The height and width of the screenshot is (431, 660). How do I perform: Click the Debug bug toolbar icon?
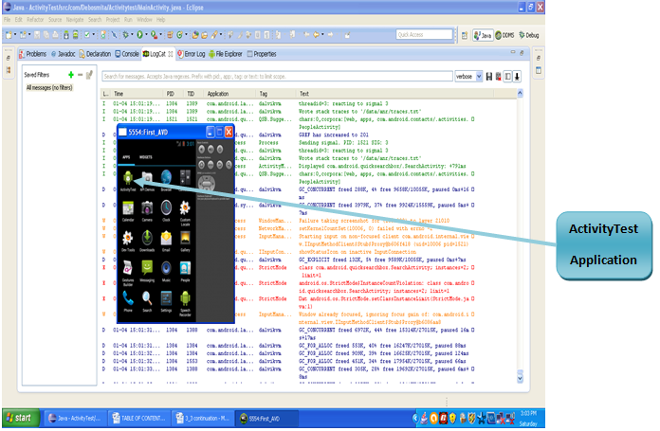pyautogui.click(x=125, y=35)
